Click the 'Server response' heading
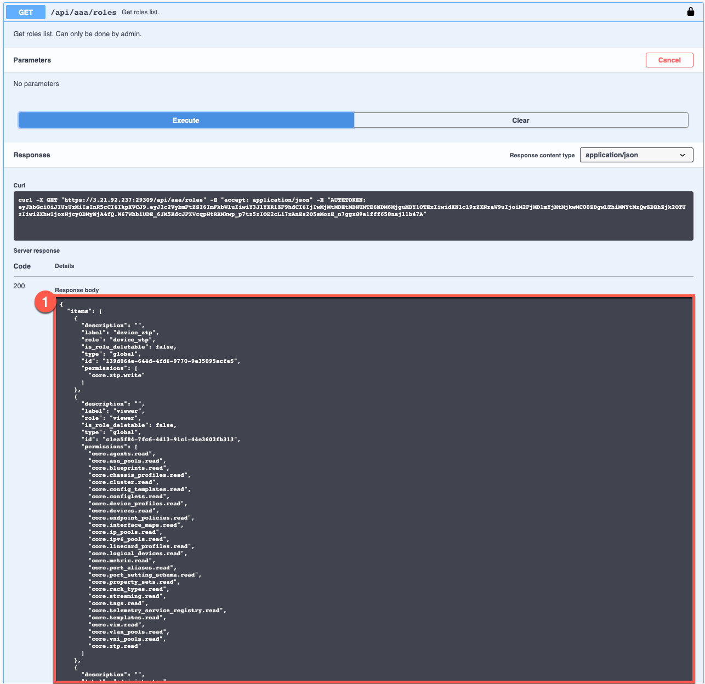Viewport: 705px width, 684px height. coord(36,250)
